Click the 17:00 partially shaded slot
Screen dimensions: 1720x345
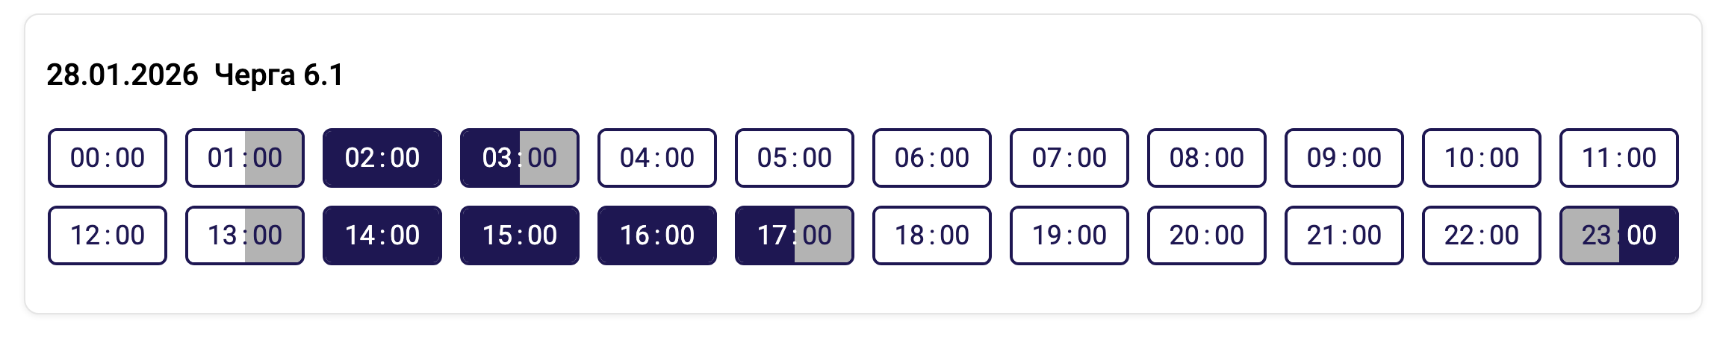(x=795, y=235)
